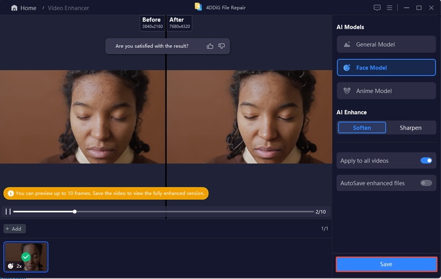
Task: Click the face model 2x badge on thumbnail
Action: [x=15, y=266]
